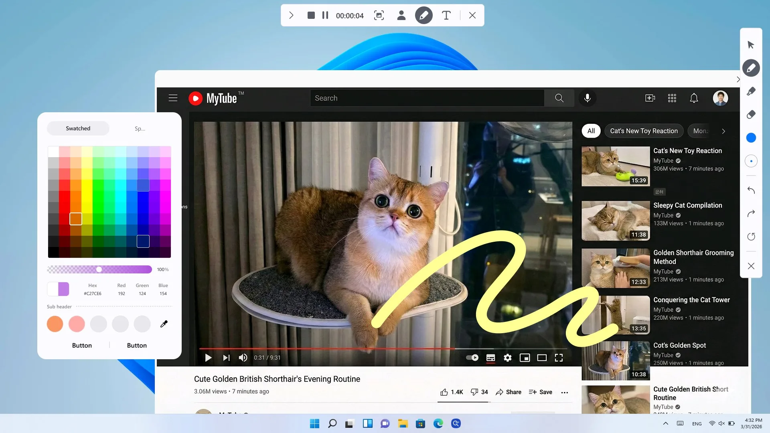Open the video more options ellipsis
Image resolution: width=770 pixels, height=433 pixels.
[x=565, y=393]
